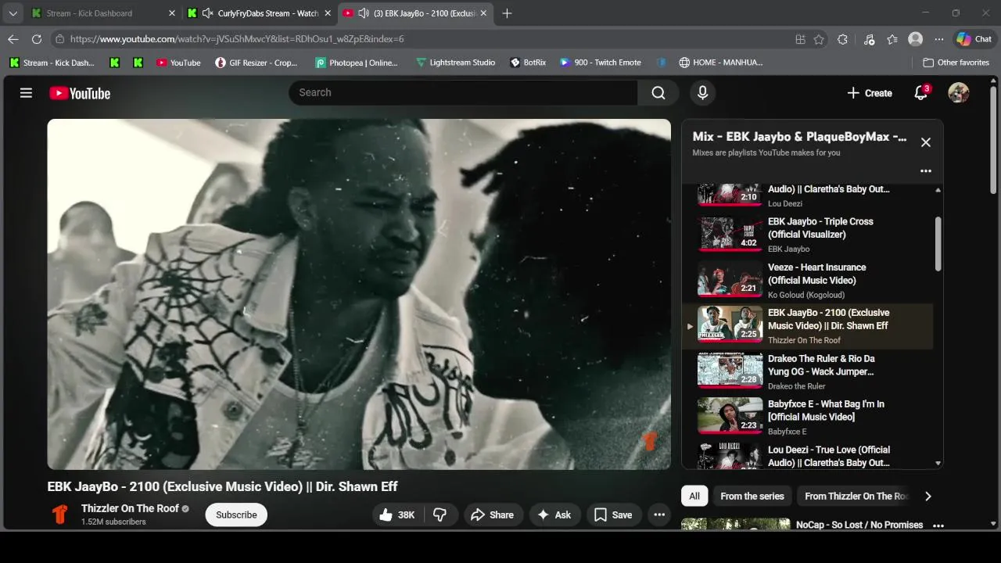The image size is (1001, 563).
Task: Close the Mix playlist panel
Action: (x=926, y=142)
